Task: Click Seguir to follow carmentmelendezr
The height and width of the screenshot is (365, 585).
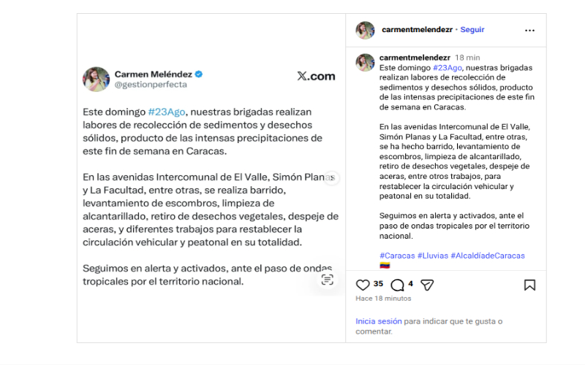Action: pos(472,29)
